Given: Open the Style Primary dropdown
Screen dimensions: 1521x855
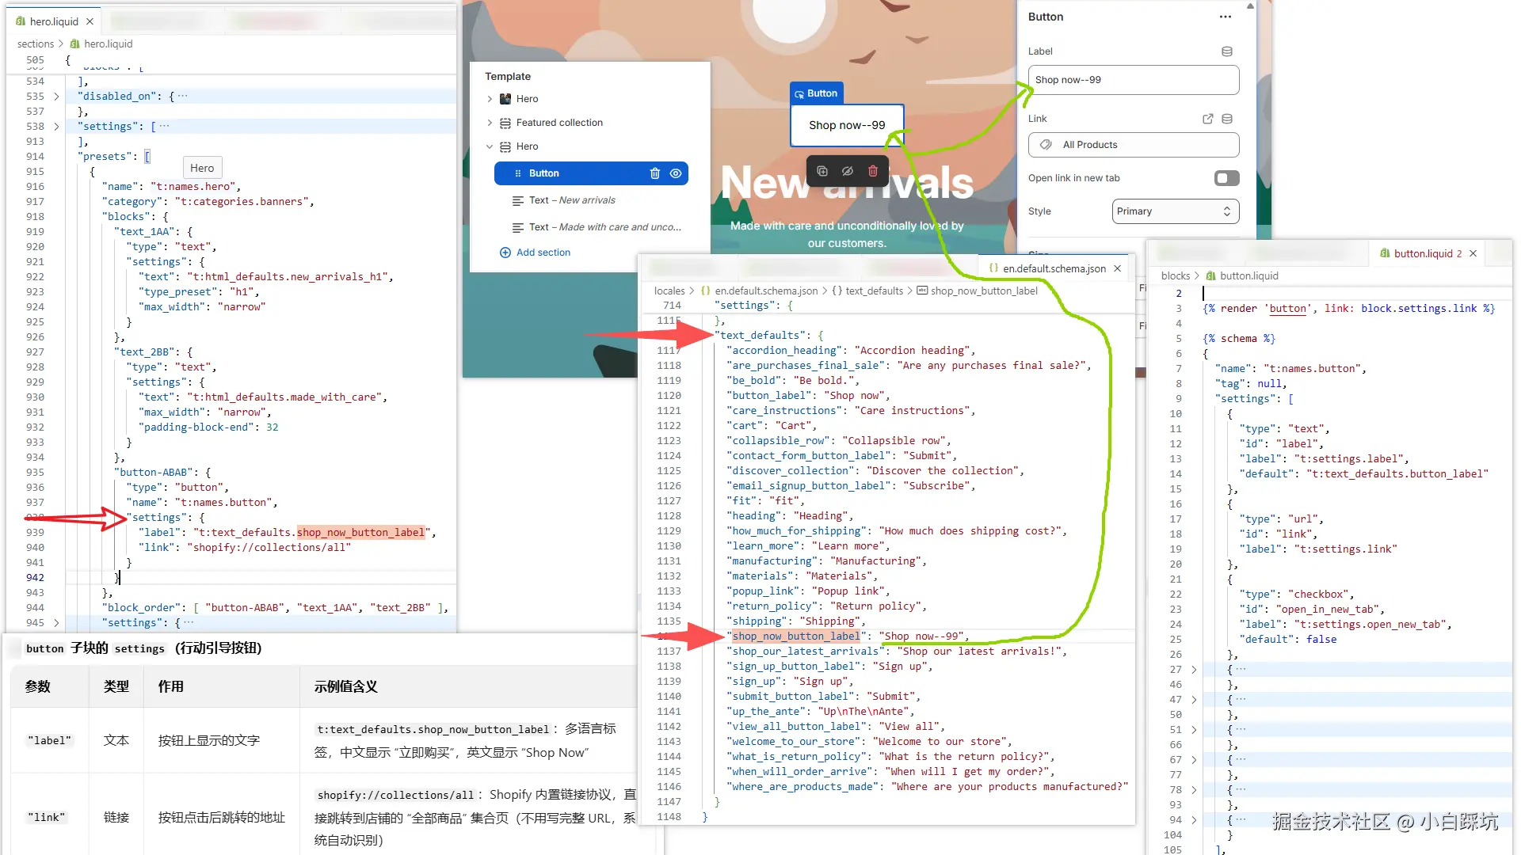Looking at the screenshot, I should [x=1175, y=211].
